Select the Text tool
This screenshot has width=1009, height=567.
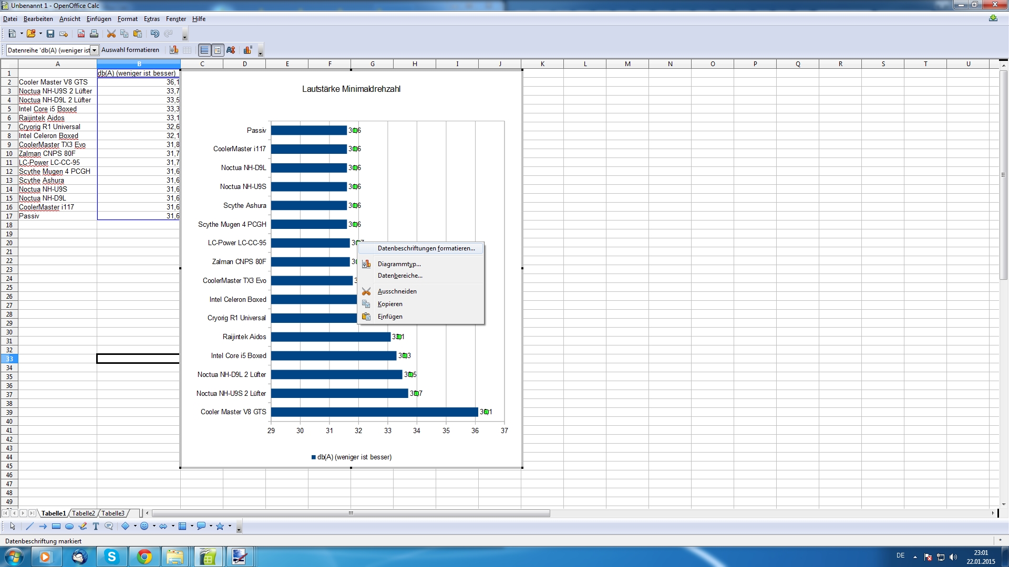(x=96, y=526)
